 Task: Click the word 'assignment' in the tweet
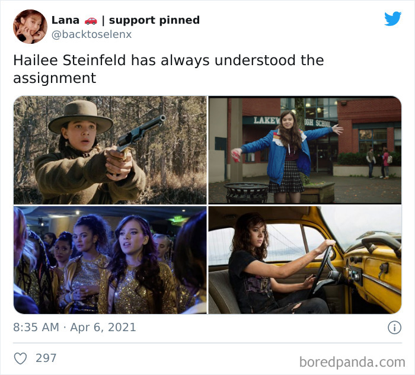[55, 78]
